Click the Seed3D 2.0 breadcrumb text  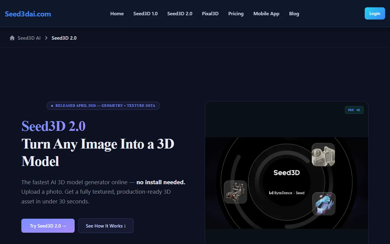(x=64, y=38)
